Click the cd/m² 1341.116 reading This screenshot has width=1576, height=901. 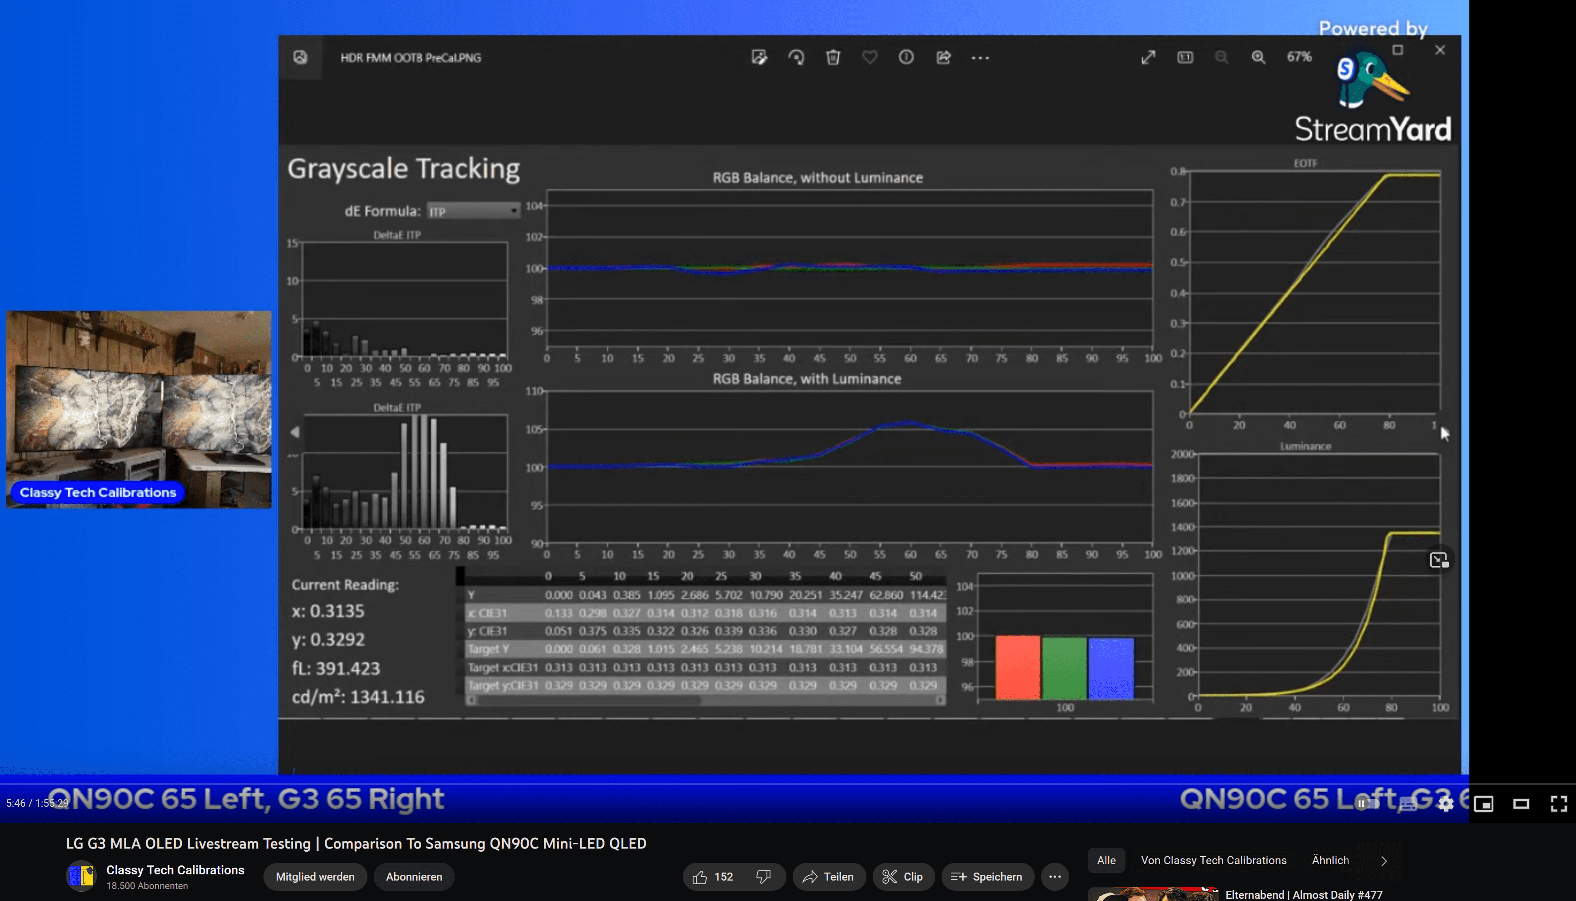(x=358, y=697)
